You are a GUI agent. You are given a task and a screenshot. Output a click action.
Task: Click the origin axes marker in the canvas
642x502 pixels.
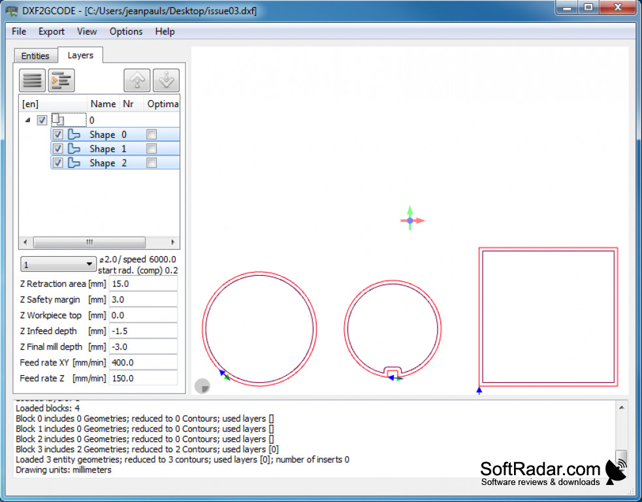(x=411, y=220)
